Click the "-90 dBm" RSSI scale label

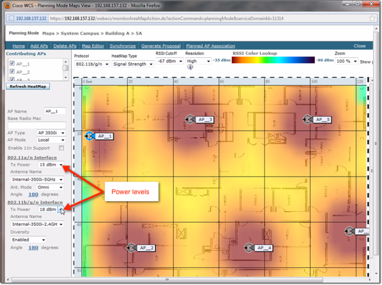tap(325, 60)
